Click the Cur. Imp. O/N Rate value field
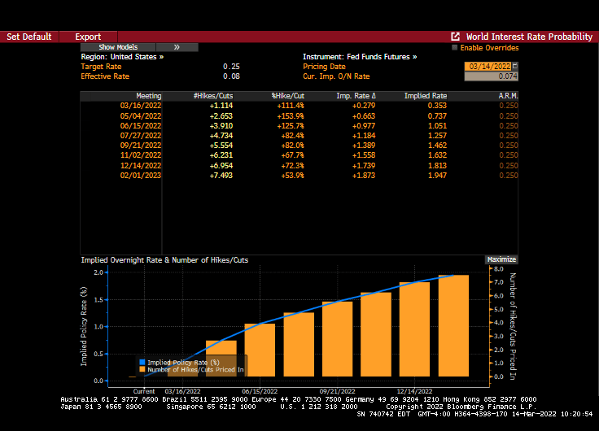599x431 pixels. (x=490, y=76)
